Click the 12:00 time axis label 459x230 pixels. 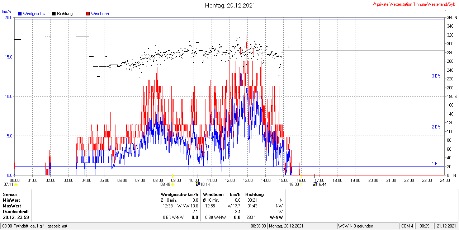230,180
